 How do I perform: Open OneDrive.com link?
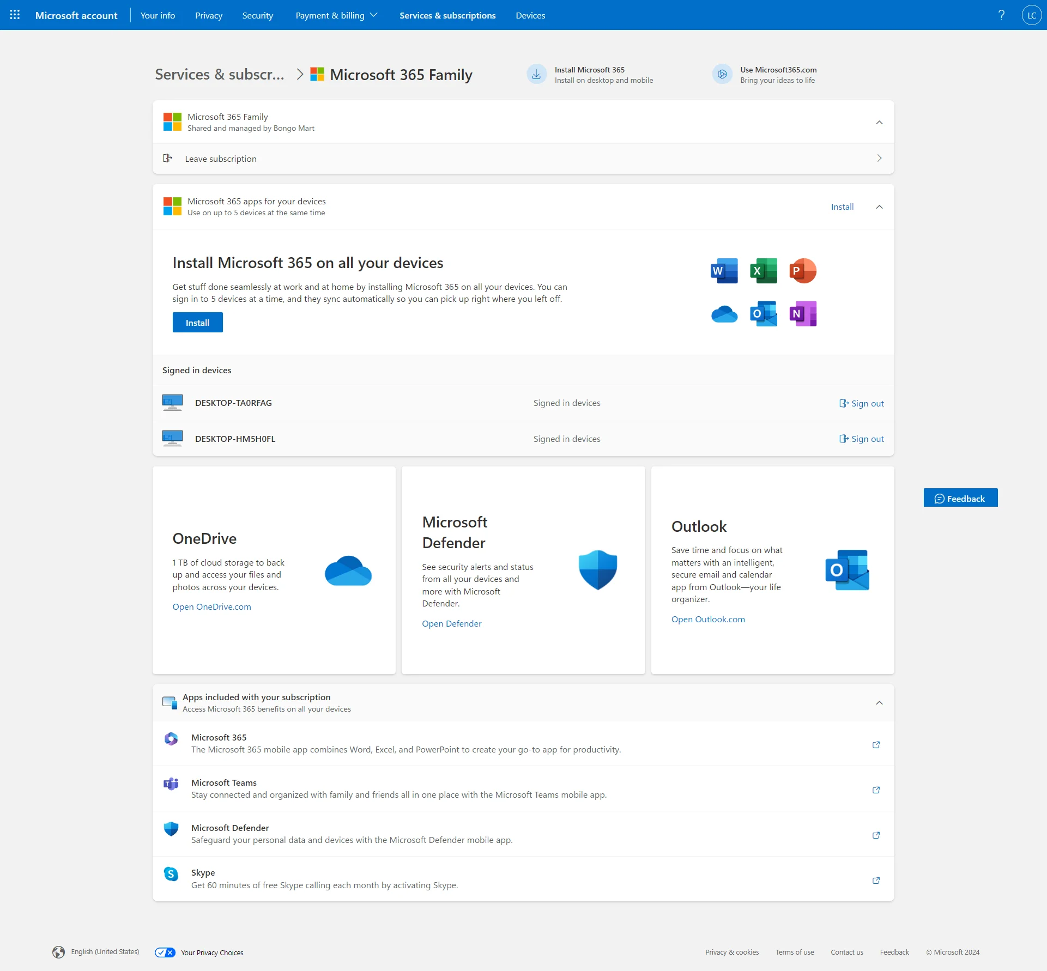tap(211, 606)
